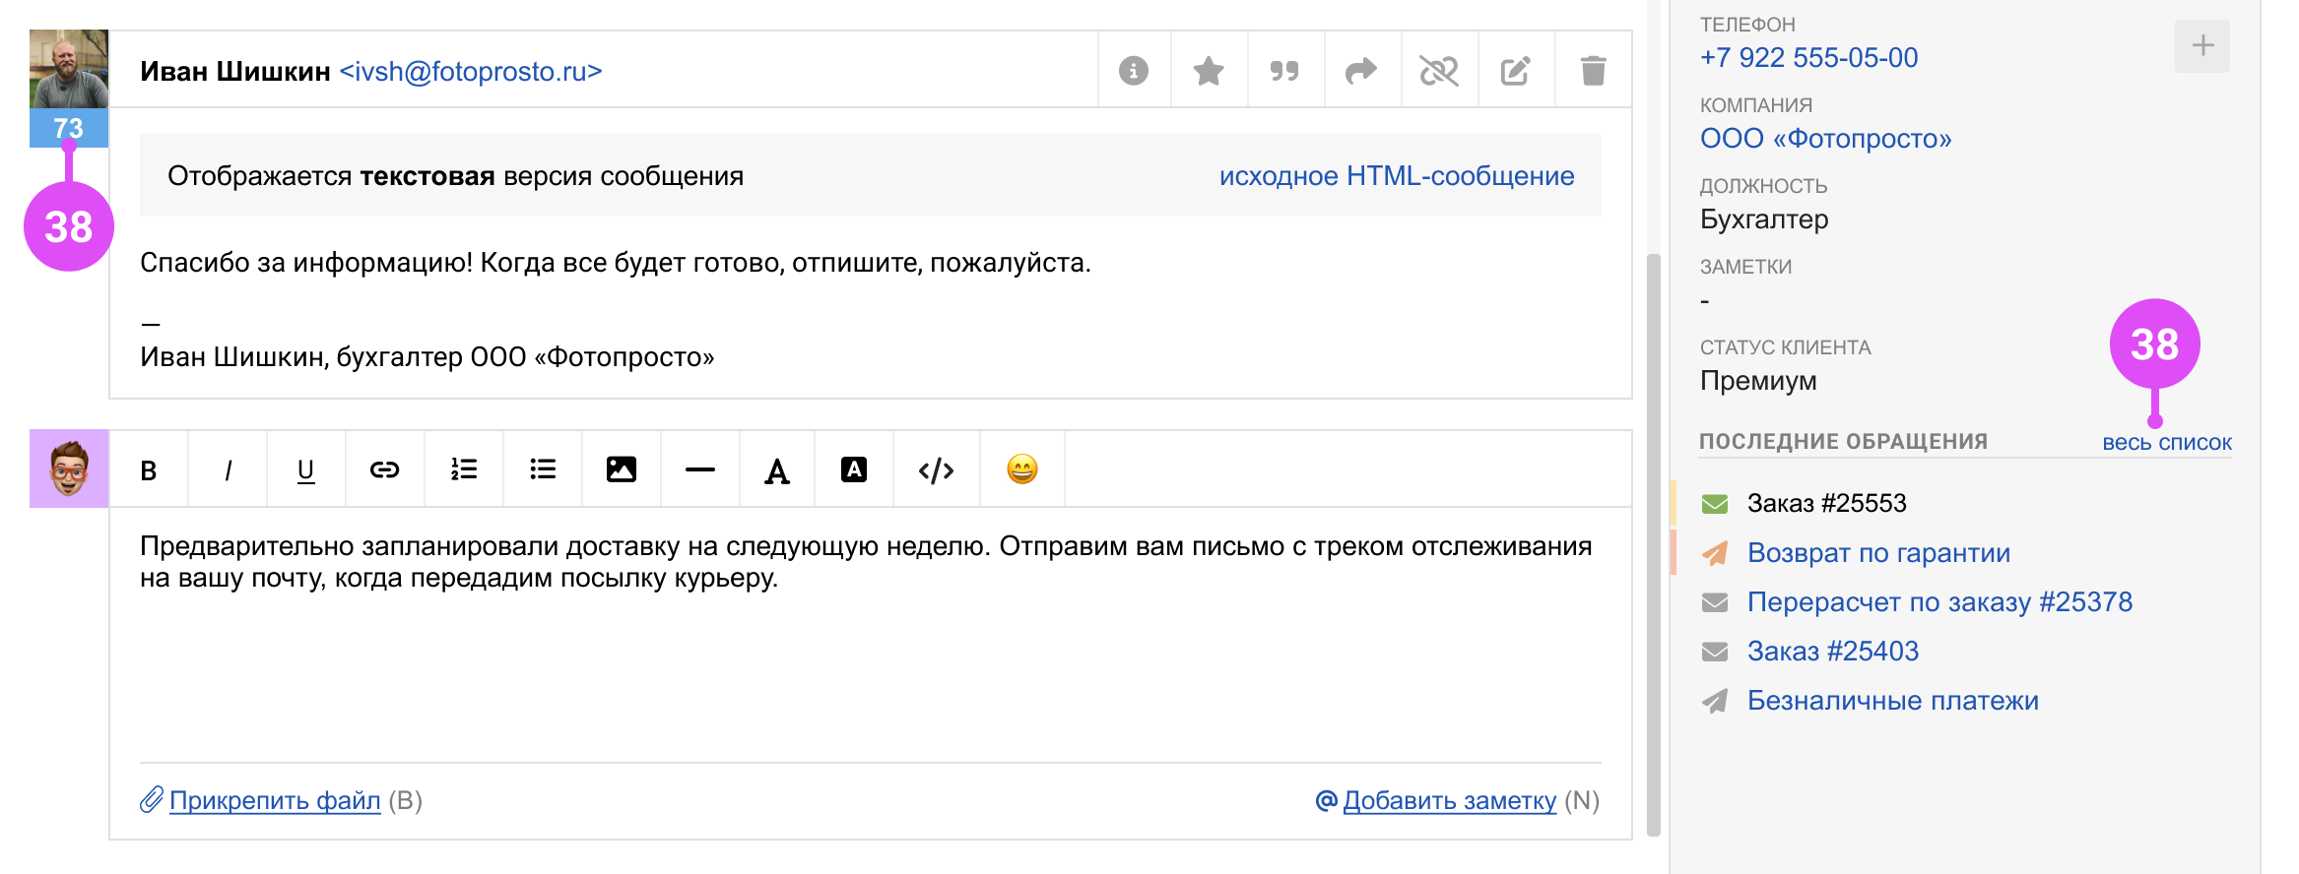This screenshot has height=874, width=2299.
Task: Open the emoji picker
Action: coord(1021,469)
